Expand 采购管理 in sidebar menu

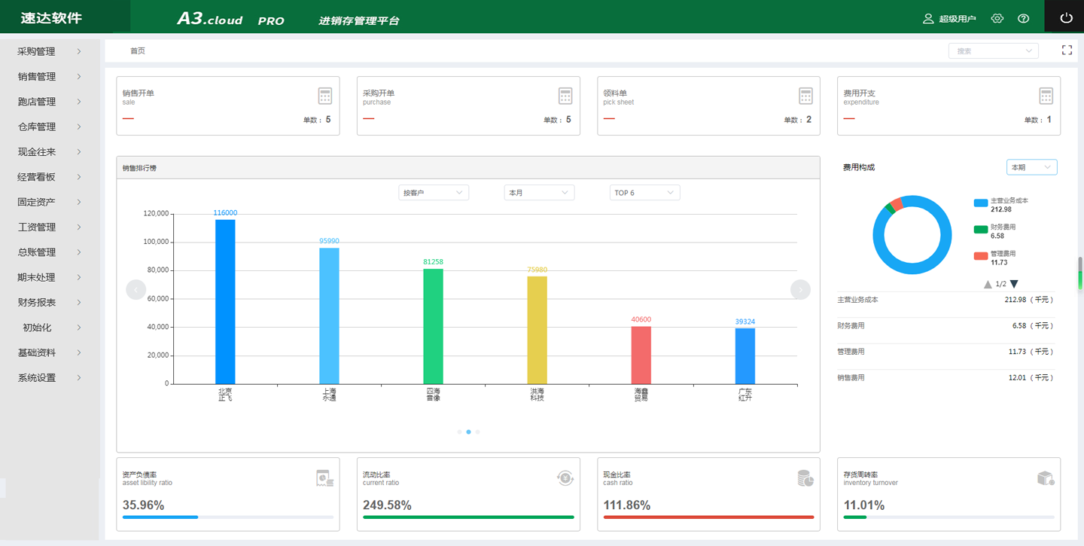click(49, 51)
